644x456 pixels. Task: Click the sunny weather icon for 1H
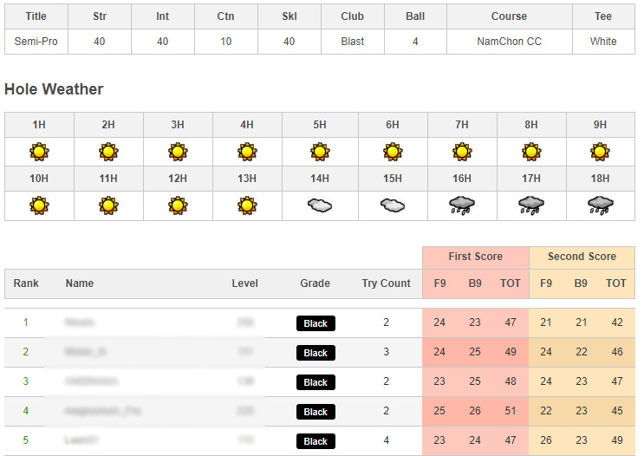pos(39,152)
